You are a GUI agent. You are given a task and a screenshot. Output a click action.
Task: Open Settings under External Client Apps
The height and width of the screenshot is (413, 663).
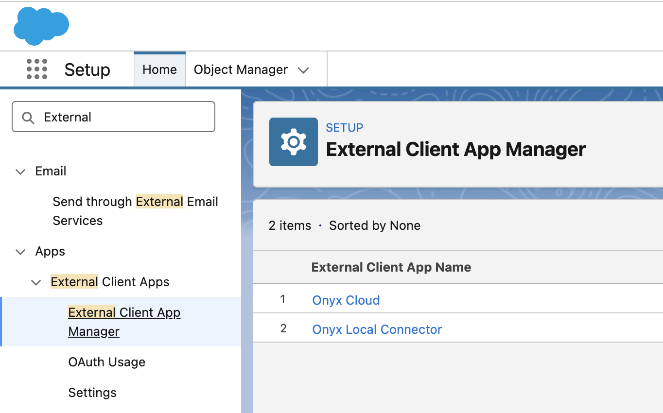(92, 393)
